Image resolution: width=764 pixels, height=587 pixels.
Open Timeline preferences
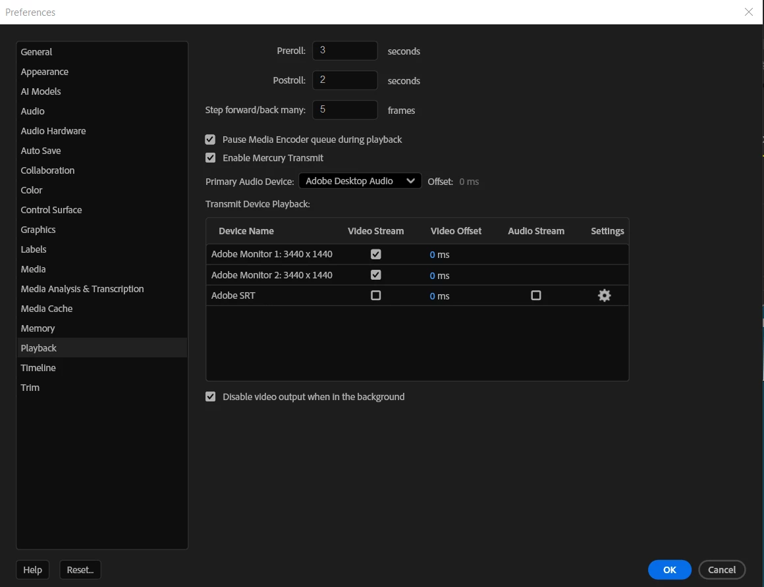tap(102, 368)
